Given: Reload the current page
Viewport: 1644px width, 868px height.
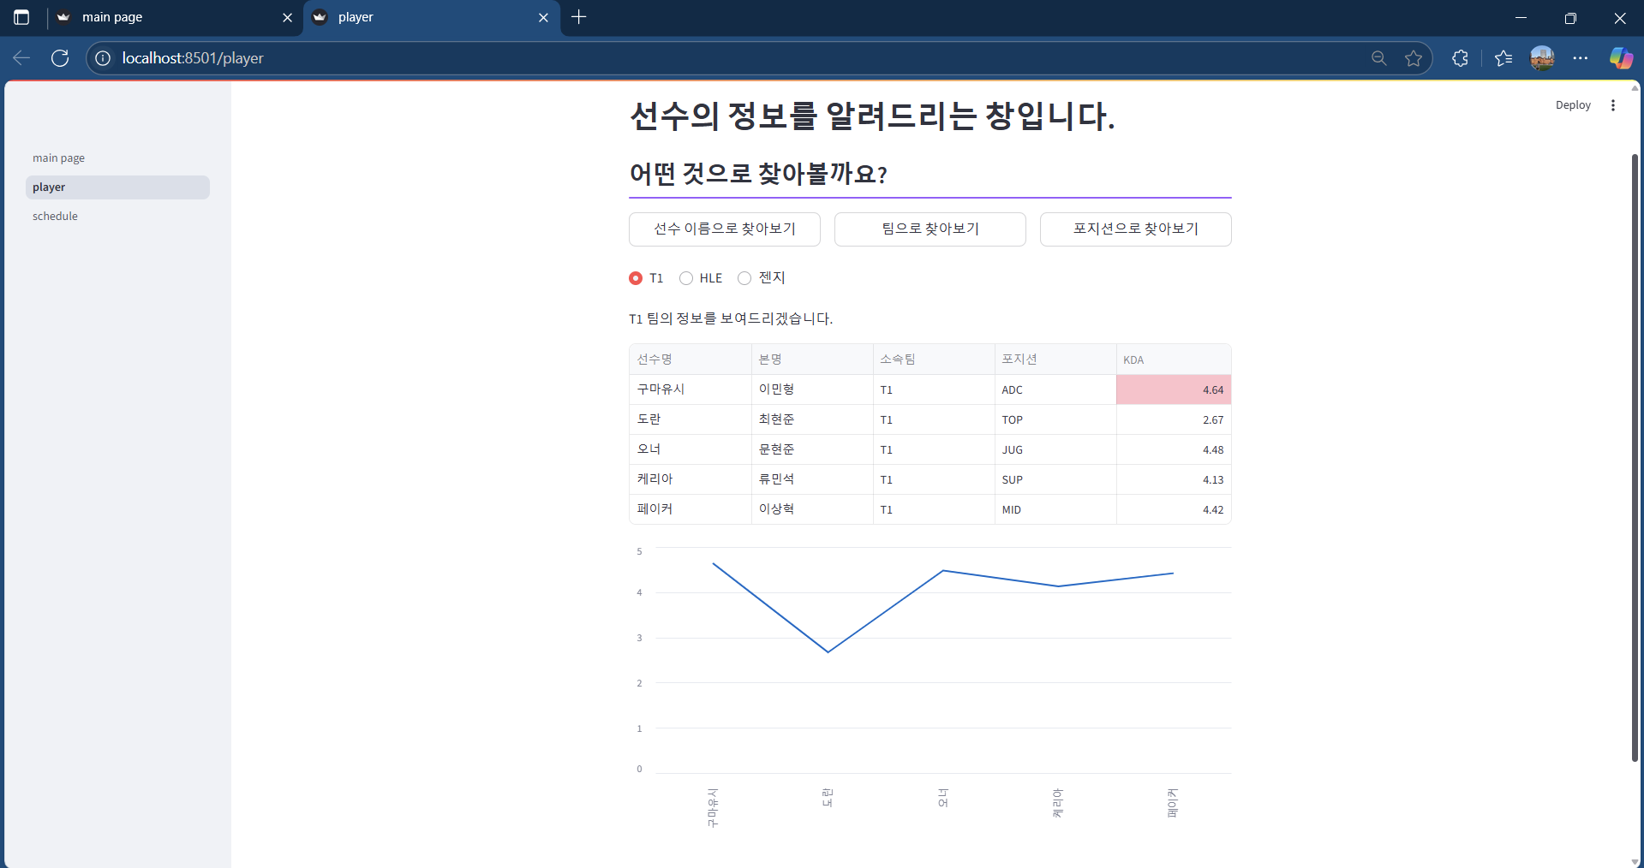Looking at the screenshot, I should coord(60,58).
